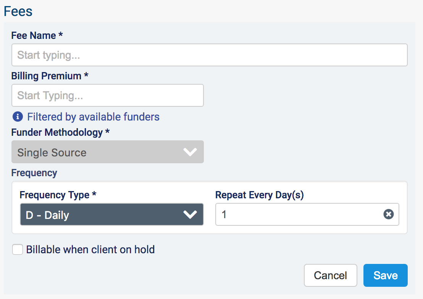Focus the Fee Name text field
The width and height of the screenshot is (423, 299).
209,55
